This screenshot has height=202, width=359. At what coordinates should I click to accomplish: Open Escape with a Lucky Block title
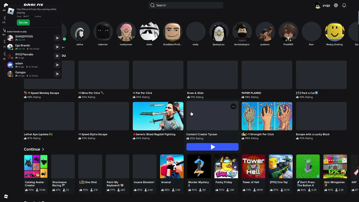313,134
